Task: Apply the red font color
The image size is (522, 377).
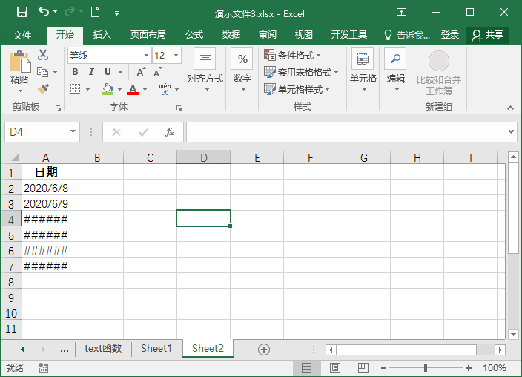Action: click(133, 89)
